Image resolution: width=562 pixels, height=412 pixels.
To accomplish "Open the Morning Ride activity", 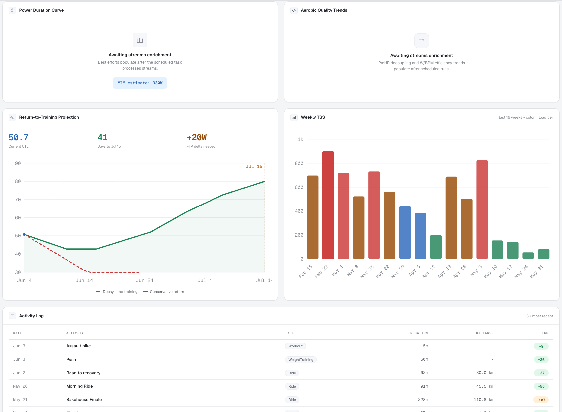I will coord(79,386).
